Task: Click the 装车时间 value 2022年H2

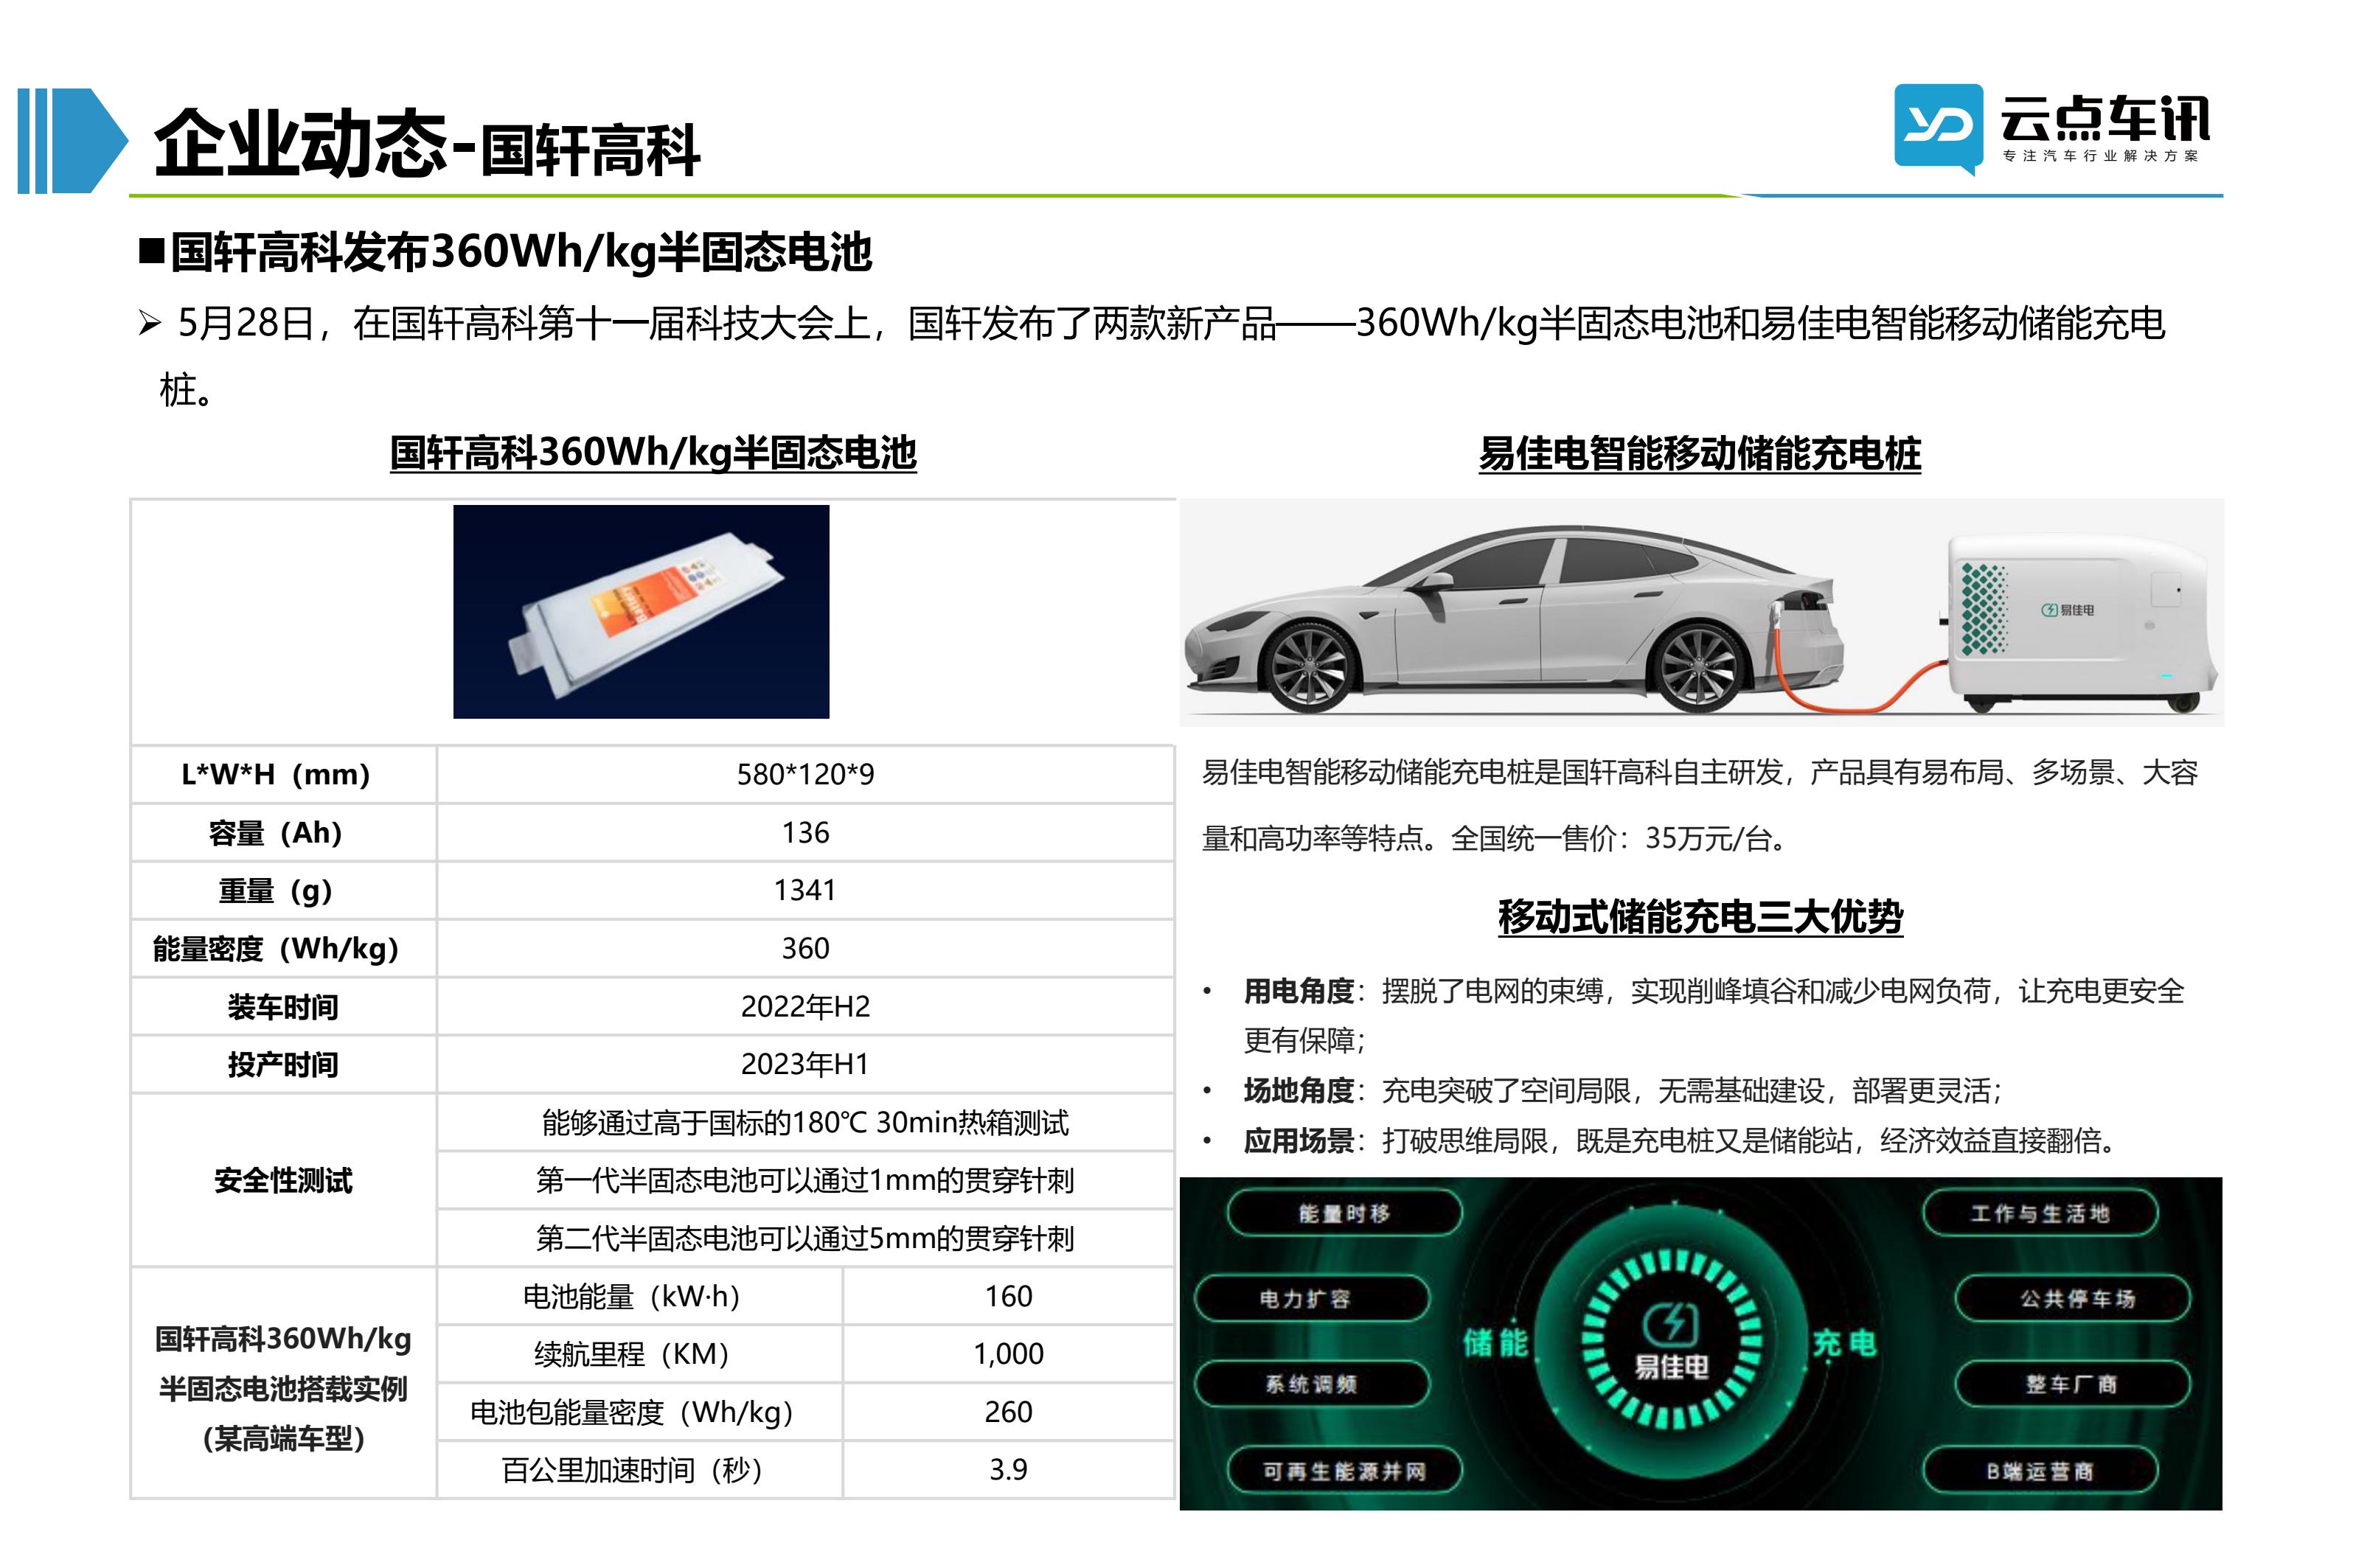Action: pyautogui.click(x=805, y=1006)
